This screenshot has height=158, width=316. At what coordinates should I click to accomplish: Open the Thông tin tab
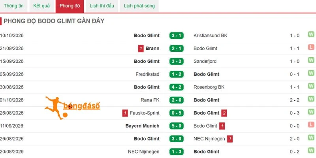pos(13,6)
